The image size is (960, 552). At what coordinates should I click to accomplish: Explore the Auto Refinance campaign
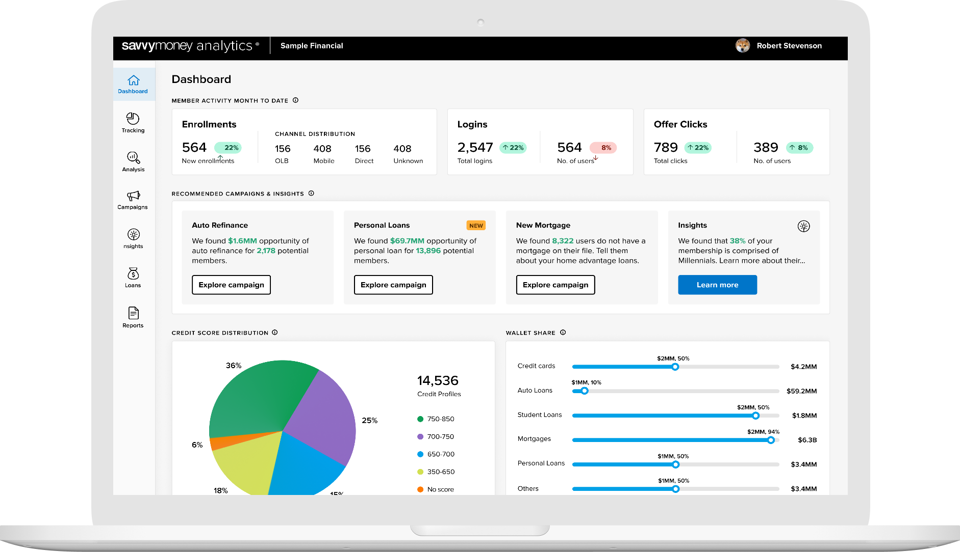point(231,285)
